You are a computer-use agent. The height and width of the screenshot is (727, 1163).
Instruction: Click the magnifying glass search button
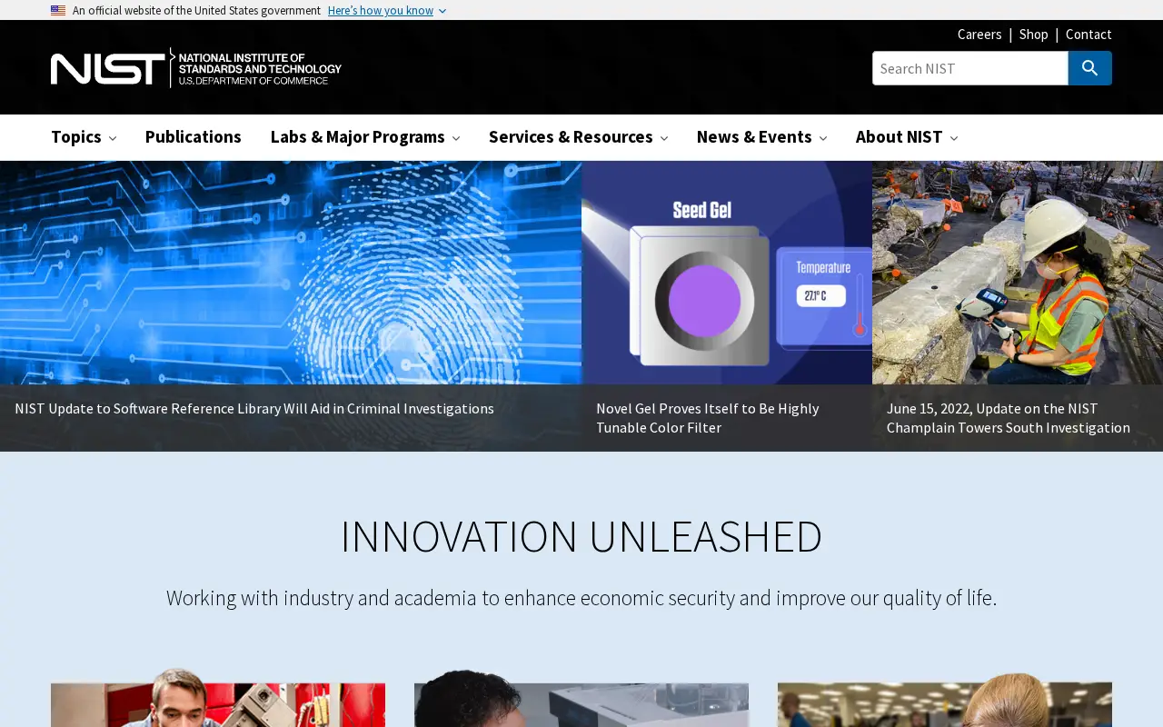[1090, 68]
